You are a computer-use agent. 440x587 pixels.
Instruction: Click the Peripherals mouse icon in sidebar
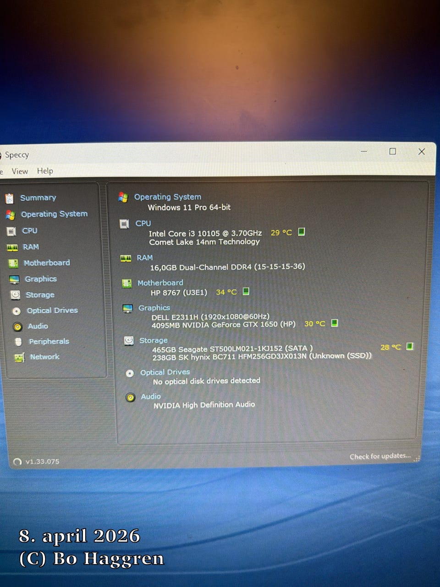click(x=18, y=342)
